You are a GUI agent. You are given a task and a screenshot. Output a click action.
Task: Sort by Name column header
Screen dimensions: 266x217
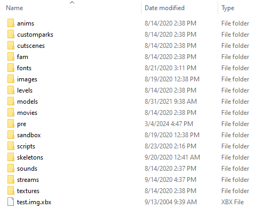click(14, 8)
